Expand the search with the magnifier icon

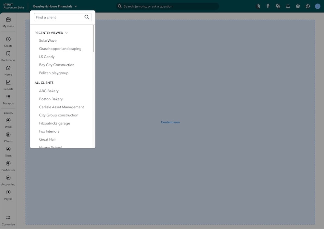(119, 6)
